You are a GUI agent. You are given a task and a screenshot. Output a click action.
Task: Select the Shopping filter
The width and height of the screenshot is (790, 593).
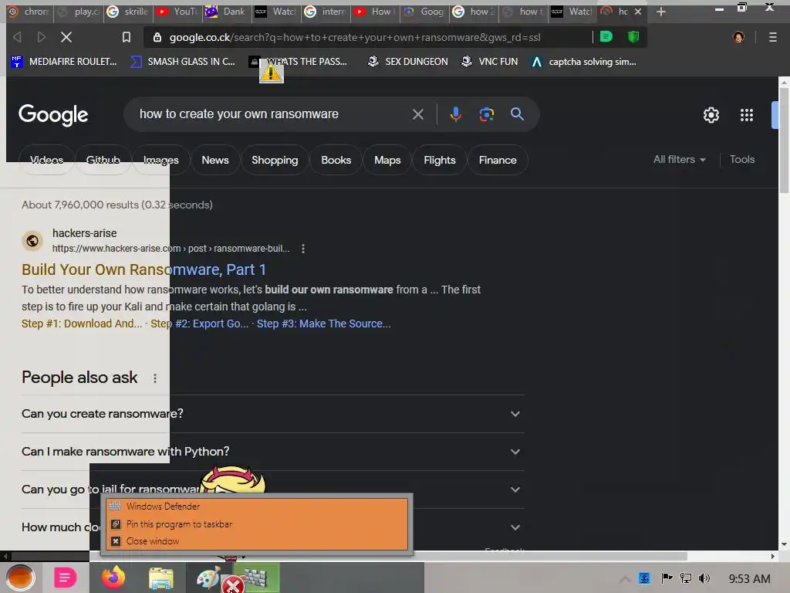point(275,160)
